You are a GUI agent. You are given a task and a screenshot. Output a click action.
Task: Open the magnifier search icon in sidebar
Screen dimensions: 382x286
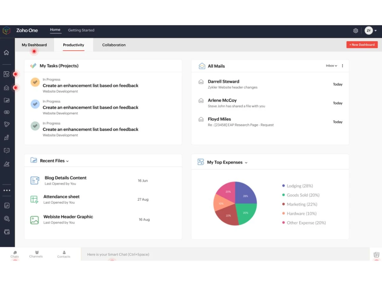point(6,219)
